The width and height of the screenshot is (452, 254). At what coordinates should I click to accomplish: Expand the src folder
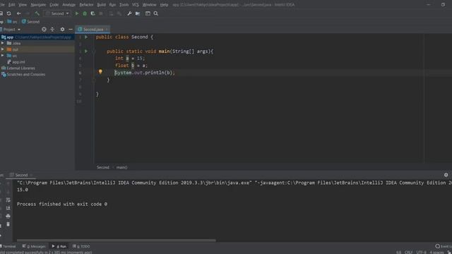[3, 55]
